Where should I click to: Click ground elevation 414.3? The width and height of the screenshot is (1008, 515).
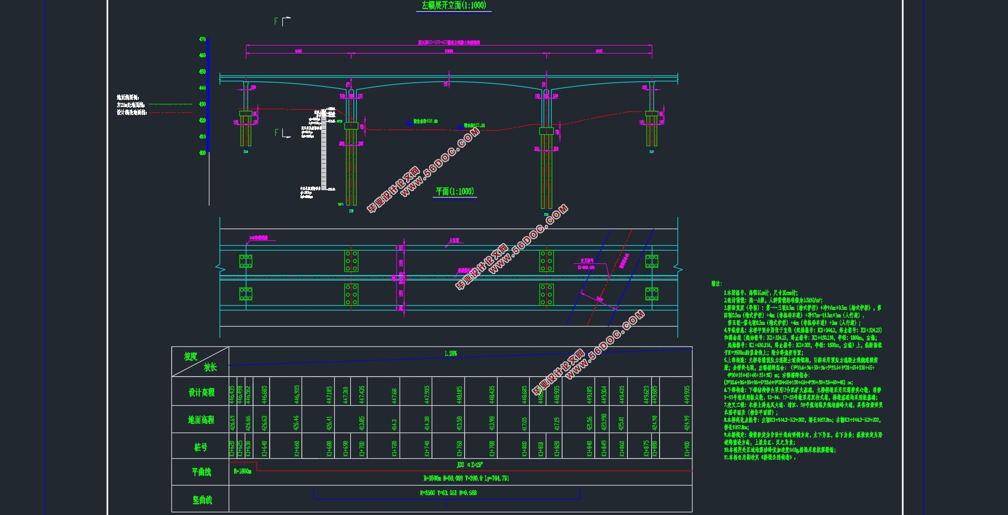pyautogui.click(x=394, y=424)
